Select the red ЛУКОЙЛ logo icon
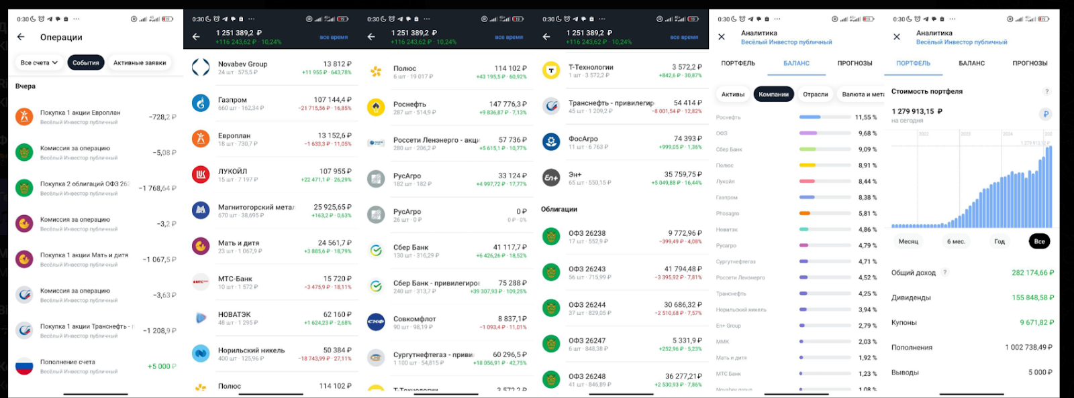1074x398 pixels. click(x=201, y=174)
